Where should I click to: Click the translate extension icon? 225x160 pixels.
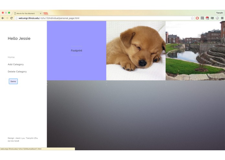(x=212, y=18)
